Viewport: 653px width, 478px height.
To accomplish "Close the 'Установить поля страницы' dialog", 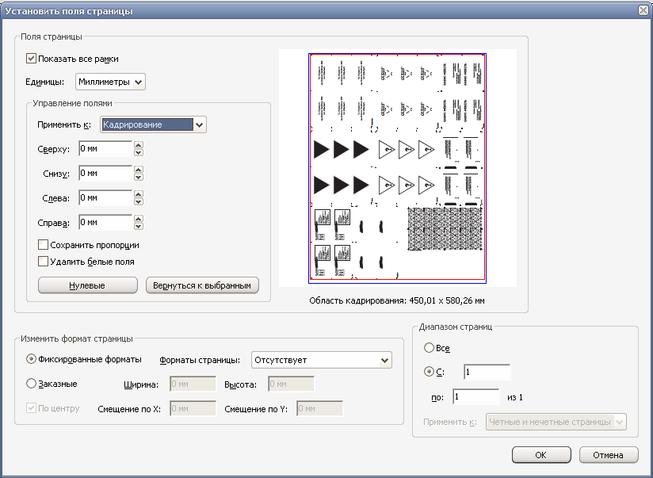I will tap(643, 10).
